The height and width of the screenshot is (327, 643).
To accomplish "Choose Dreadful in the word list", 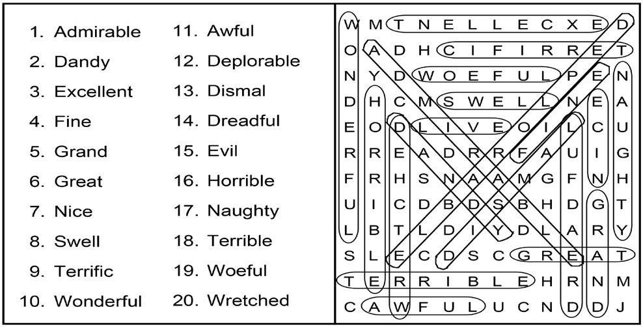I will point(243,121).
